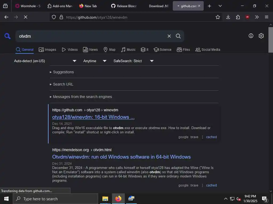Select News search category

[x=90, y=50]
